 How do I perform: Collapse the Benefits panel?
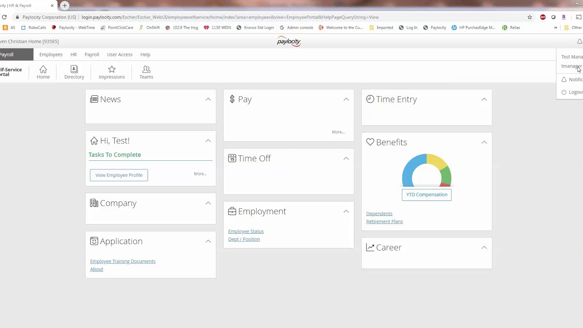[484, 142]
